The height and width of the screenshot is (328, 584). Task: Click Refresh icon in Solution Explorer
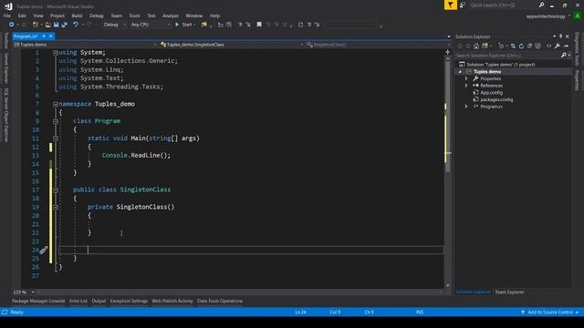click(521, 46)
